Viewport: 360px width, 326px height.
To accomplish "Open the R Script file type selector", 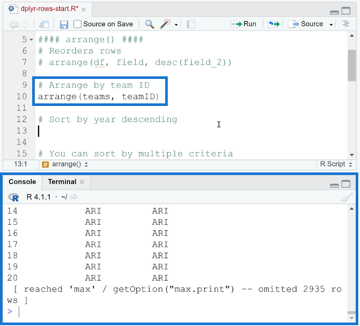I will [336, 164].
